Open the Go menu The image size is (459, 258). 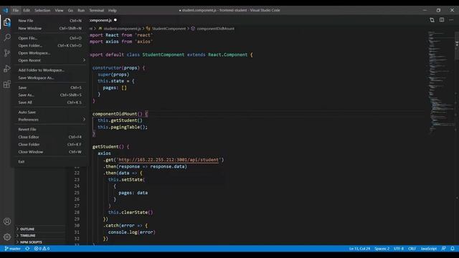pos(70,10)
